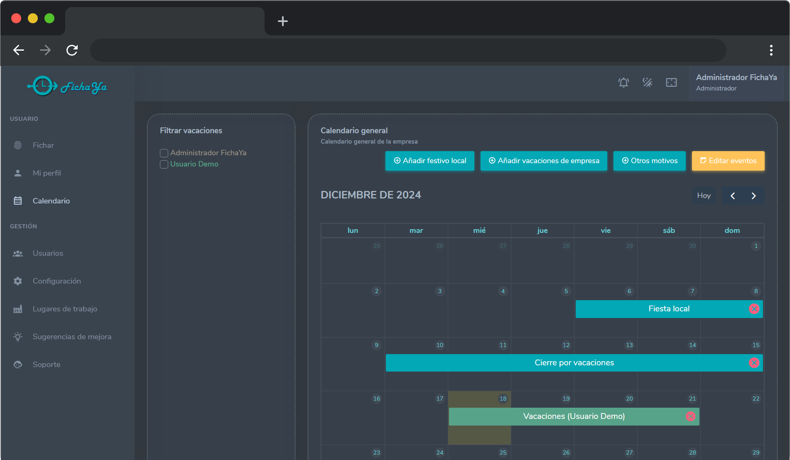This screenshot has width=790, height=460.
Task: Check the Administrador FichaYa filter checkbox
Action: coord(164,153)
